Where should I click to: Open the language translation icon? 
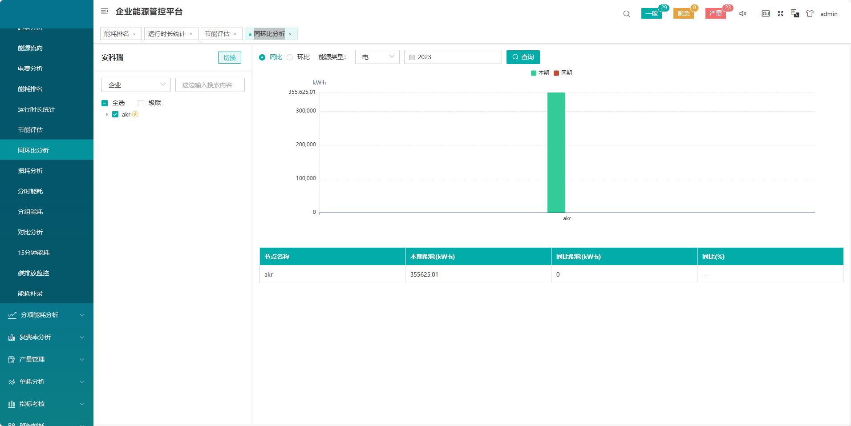795,14
